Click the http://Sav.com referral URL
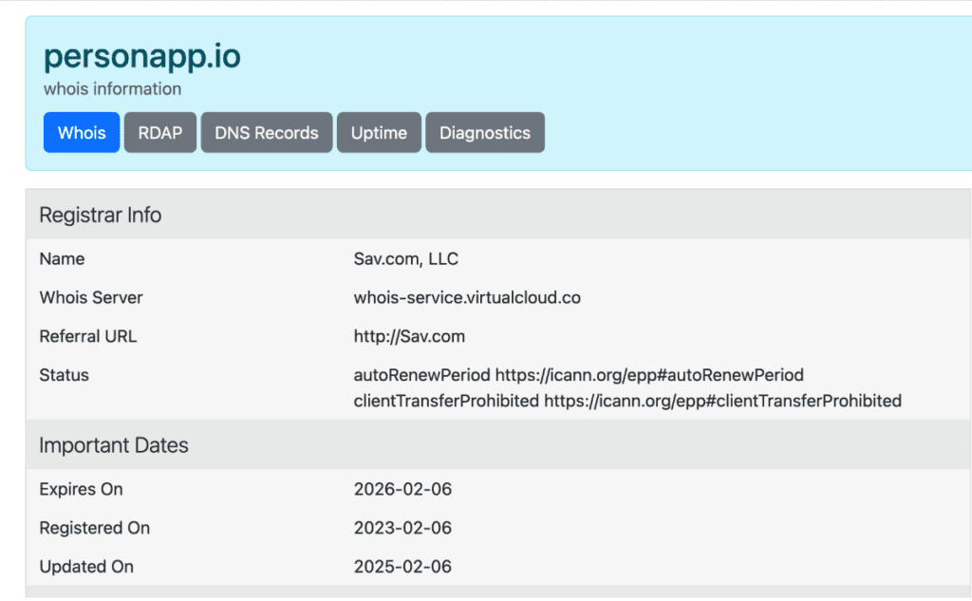Screen dimensions: 972x601 409,336
